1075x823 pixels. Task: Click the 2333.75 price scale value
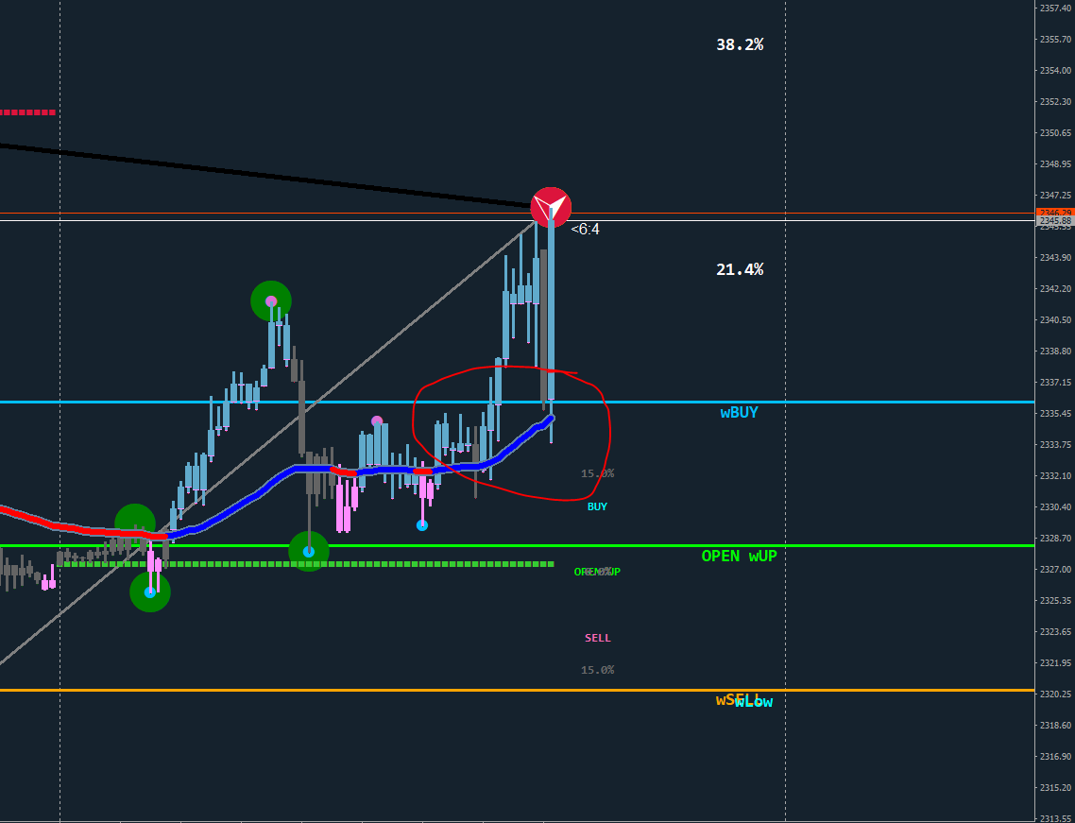tap(1055, 444)
